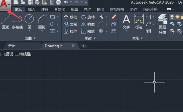Open the Rectangle tool dropdown arrow
Screen dimensions: 183x112
coord(58,17)
